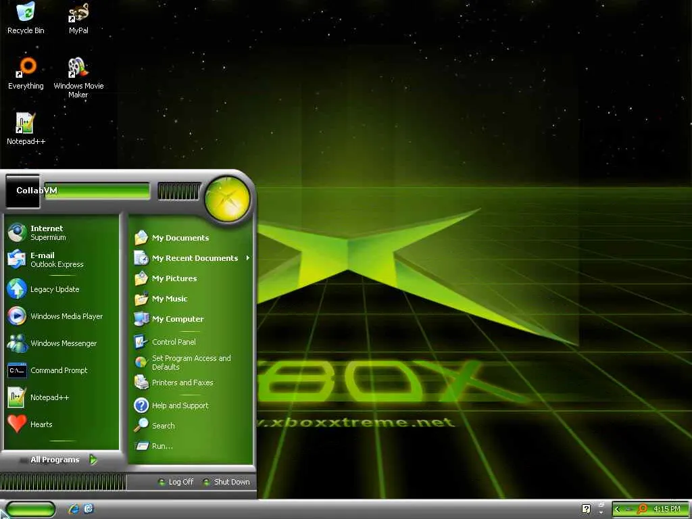Open the Notepad++ desktop shortcut
692x519 pixels.
point(26,128)
